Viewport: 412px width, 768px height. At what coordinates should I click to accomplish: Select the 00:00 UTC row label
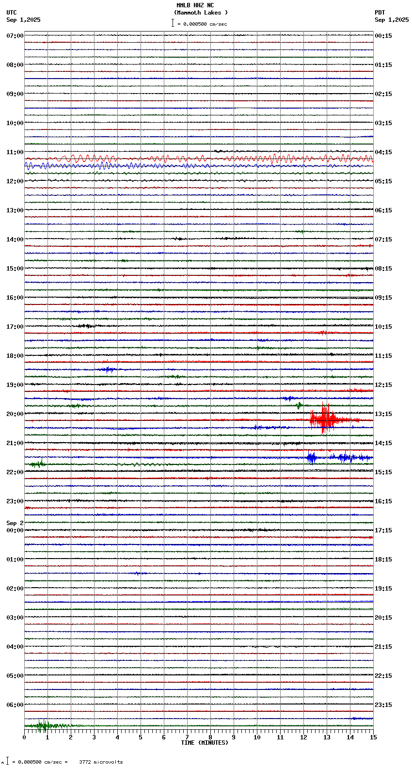[x=15, y=530]
